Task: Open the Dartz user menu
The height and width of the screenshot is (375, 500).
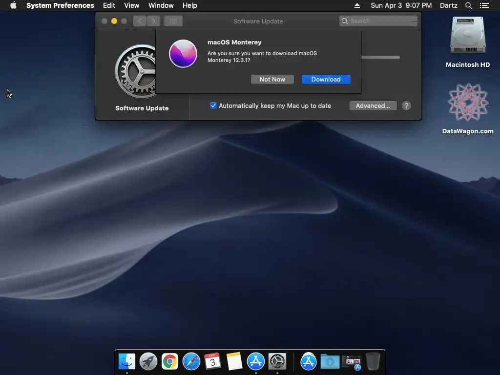Action: [x=448, y=5]
